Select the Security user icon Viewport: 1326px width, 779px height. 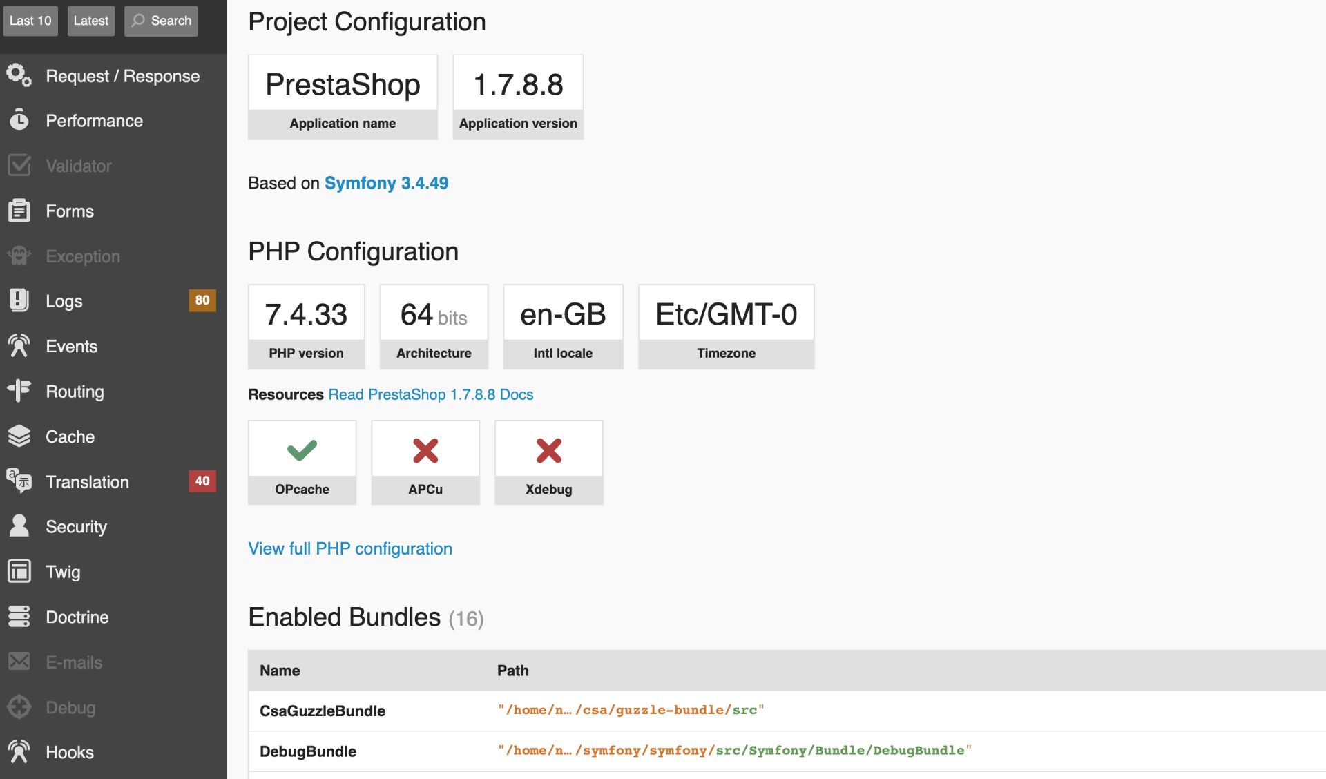coord(19,526)
